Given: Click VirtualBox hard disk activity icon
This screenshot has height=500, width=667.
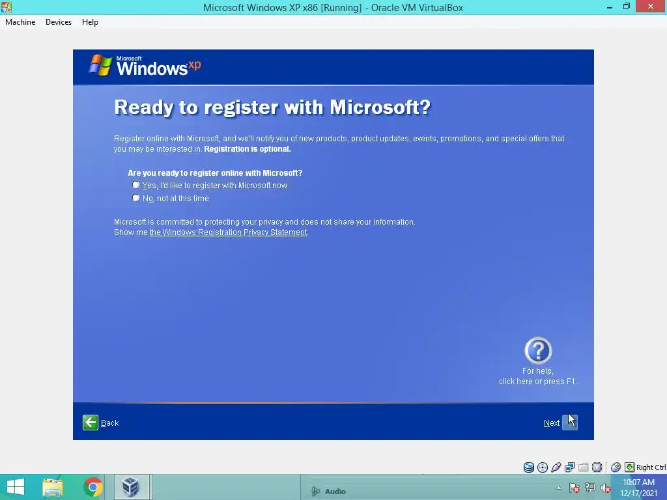Looking at the screenshot, I should coord(528,467).
